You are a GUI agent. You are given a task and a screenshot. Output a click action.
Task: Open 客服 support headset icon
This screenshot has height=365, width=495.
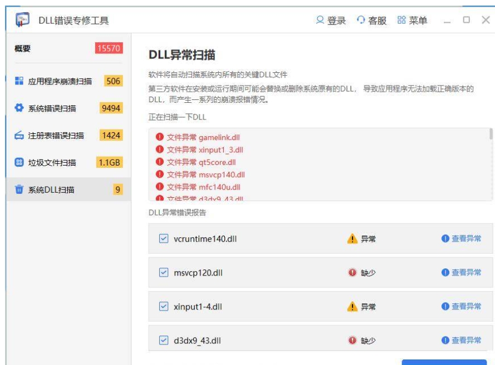pos(360,20)
